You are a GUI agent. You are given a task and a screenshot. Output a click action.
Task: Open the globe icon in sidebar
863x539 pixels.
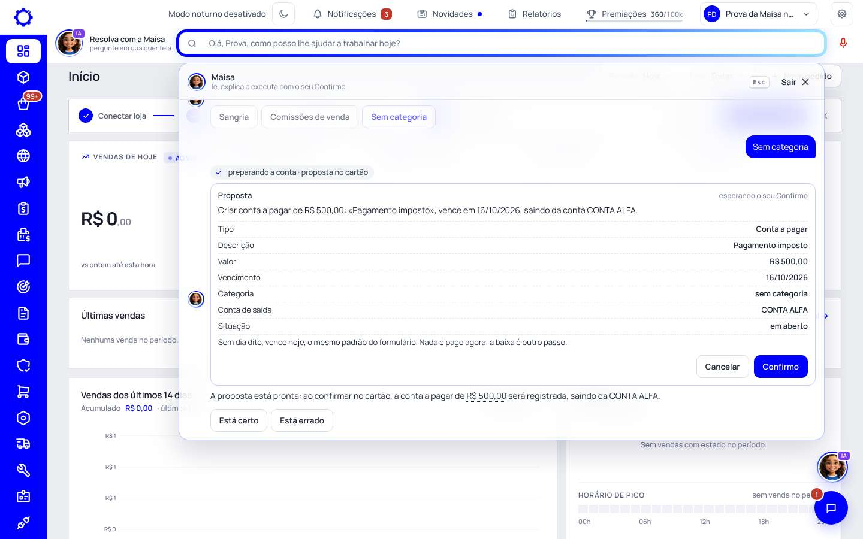click(23, 156)
